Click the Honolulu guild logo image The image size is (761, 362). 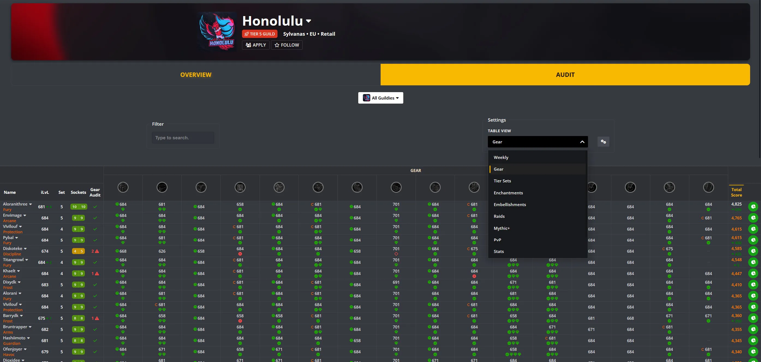[x=217, y=31]
